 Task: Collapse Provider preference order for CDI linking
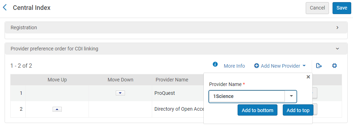coord(337,49)
